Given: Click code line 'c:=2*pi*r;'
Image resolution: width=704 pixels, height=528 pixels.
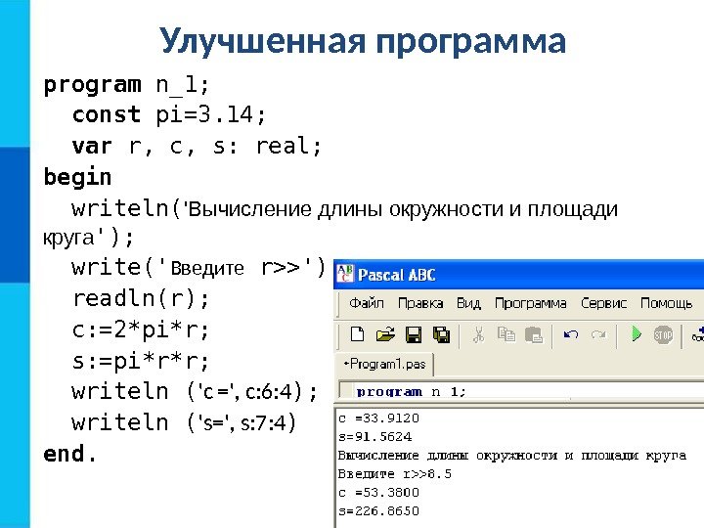Looking at the screenshot, I should (141, 330).
